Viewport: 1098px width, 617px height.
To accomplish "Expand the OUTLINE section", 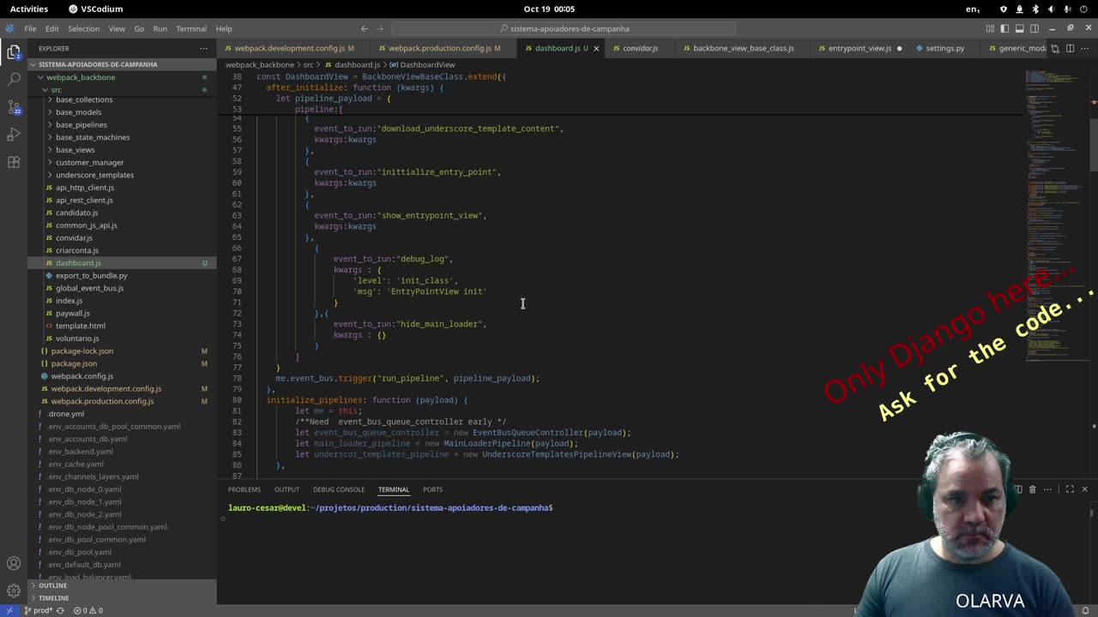I will tap(52, 585).
